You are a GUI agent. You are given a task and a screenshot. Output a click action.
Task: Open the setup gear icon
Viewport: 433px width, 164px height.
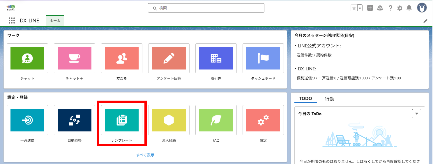(x=400, y=8)
